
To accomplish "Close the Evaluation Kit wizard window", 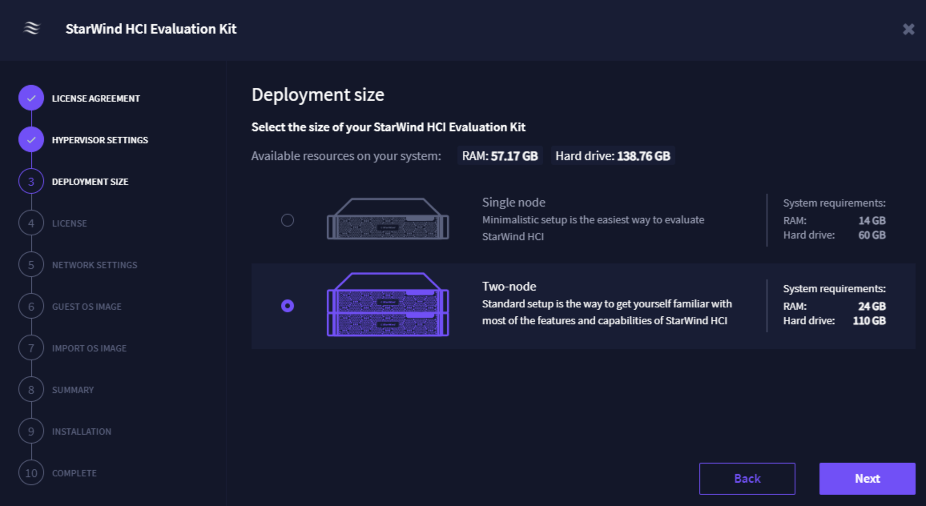I will 908,29.
